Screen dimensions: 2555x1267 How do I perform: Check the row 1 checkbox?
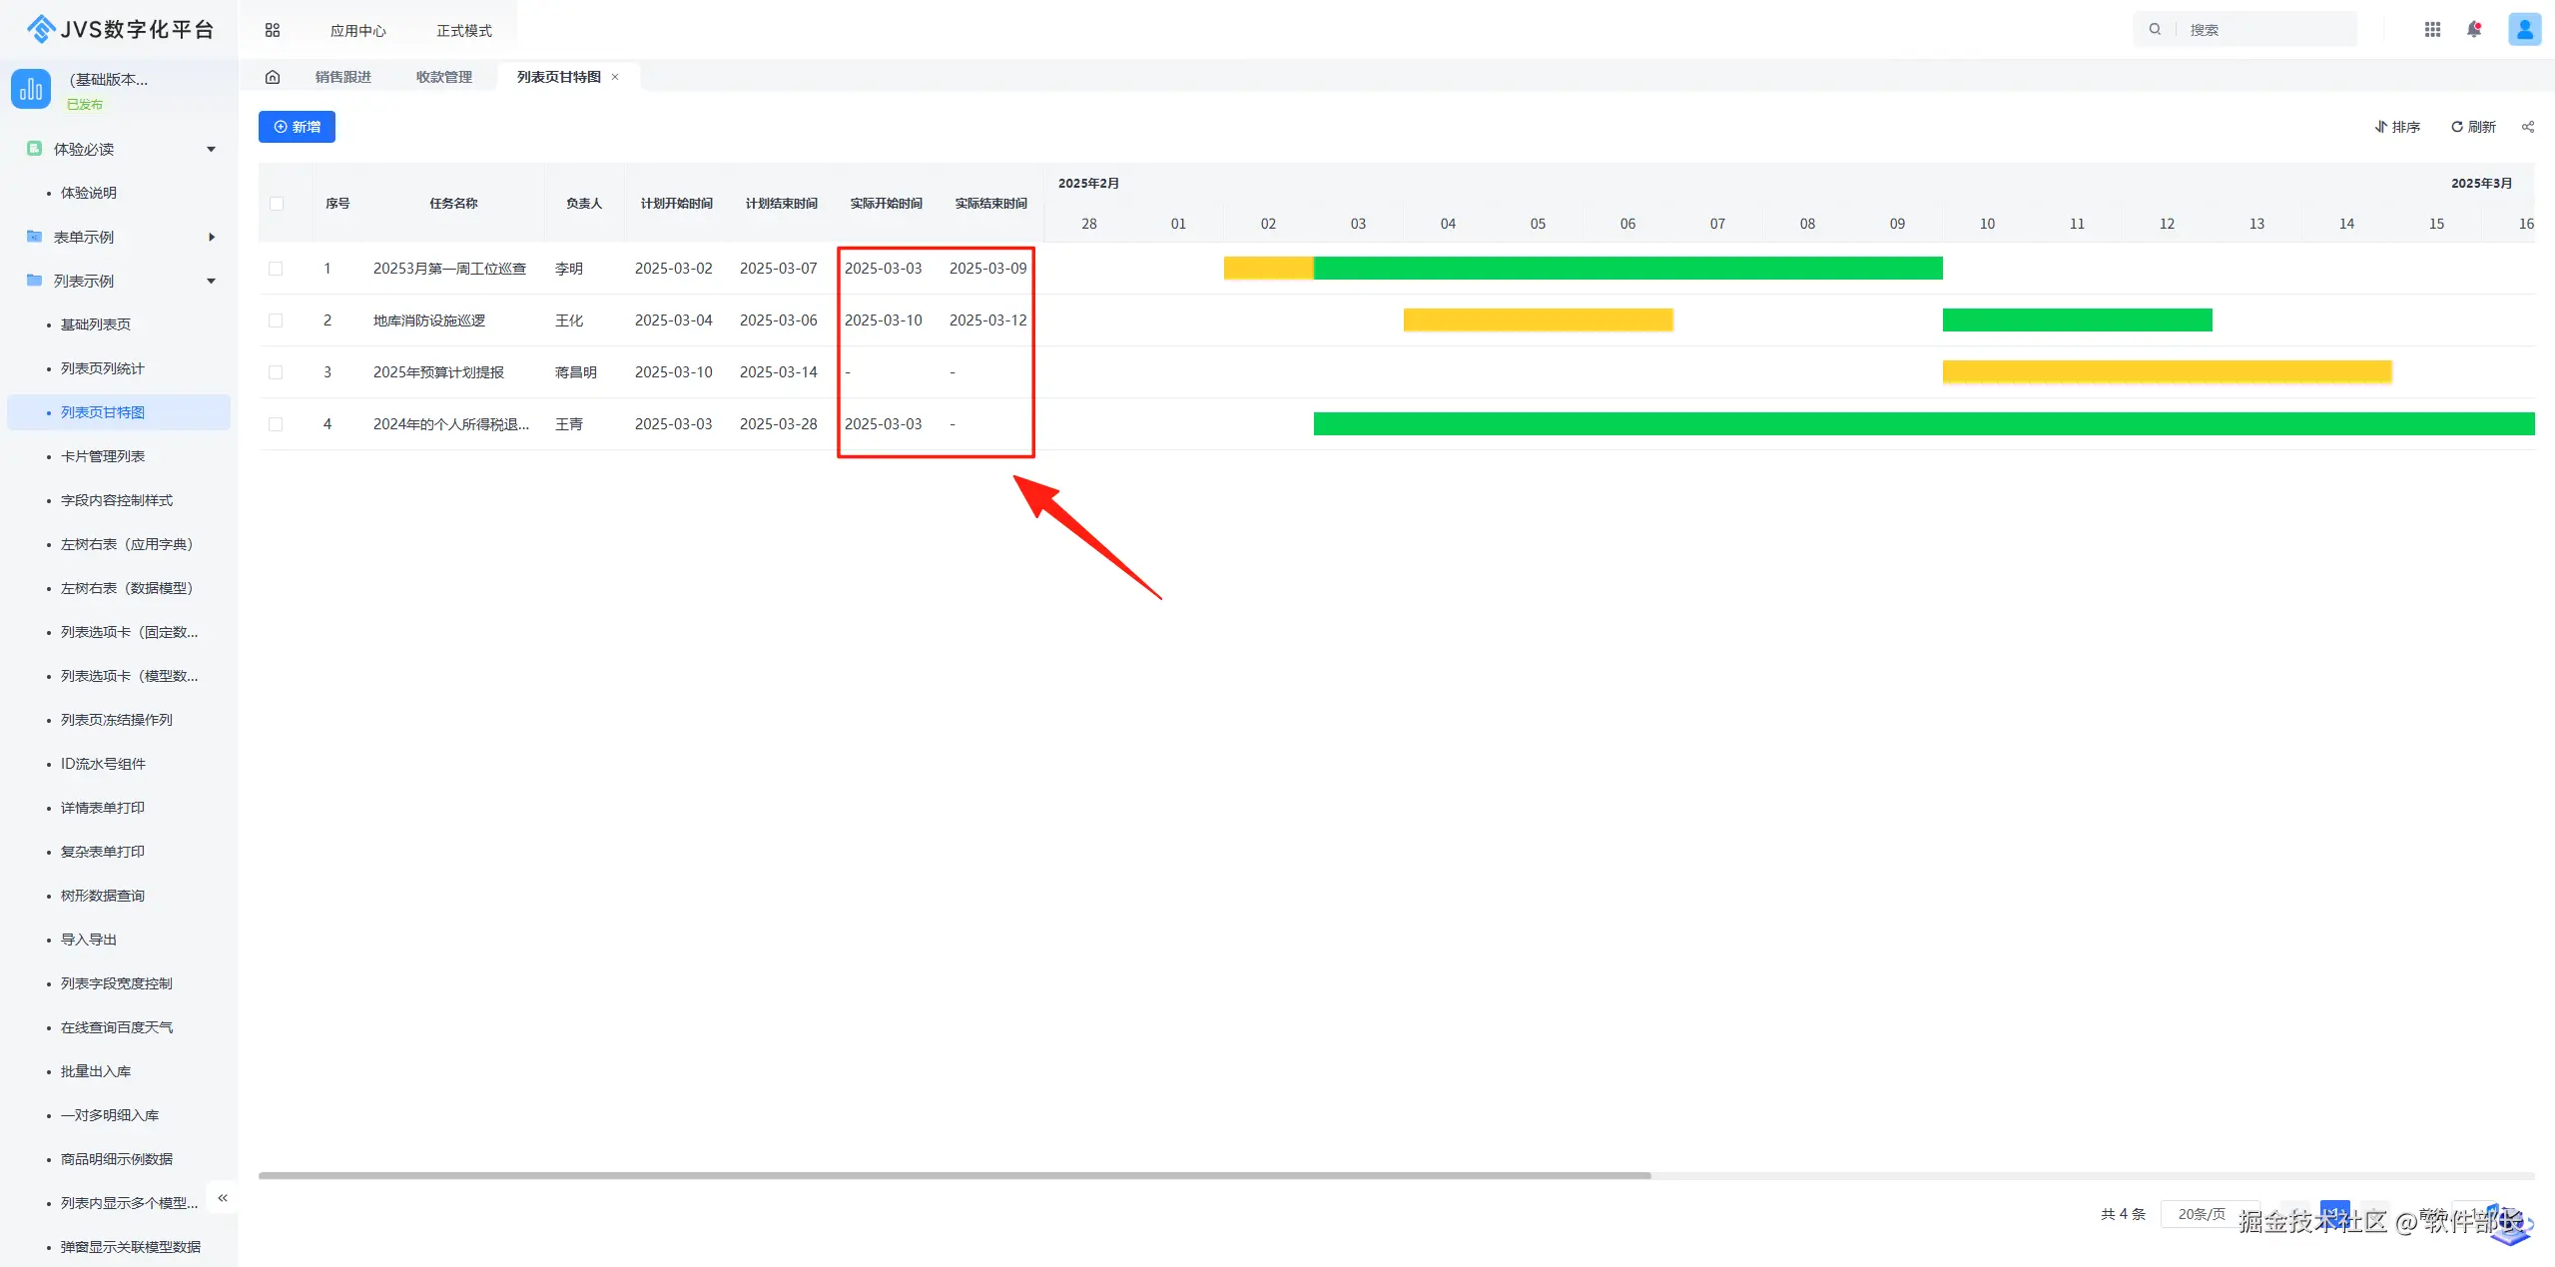click(276, 269)
